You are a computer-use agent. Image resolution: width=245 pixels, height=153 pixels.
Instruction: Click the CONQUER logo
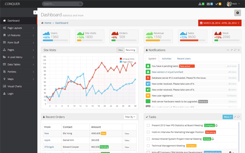12,4
